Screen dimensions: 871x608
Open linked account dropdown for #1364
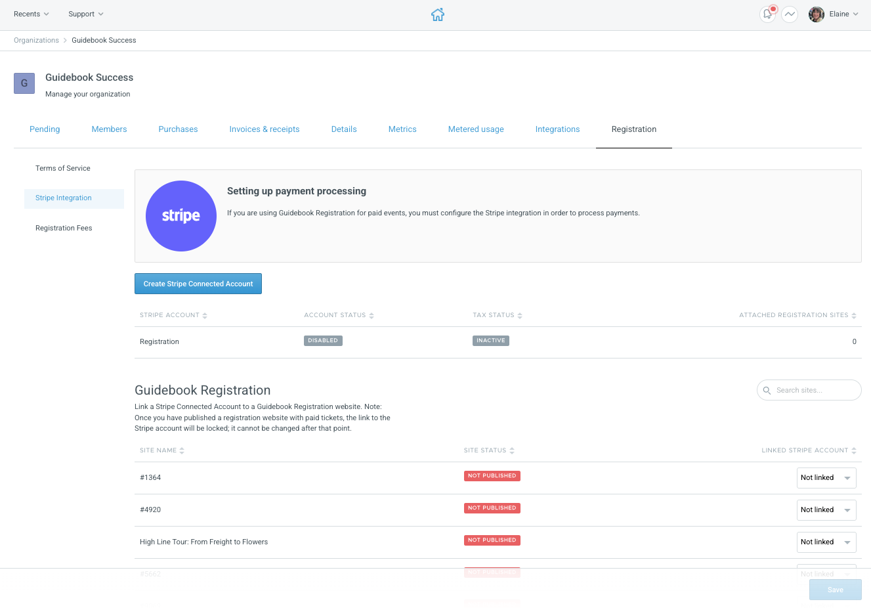tap(826, 478)
